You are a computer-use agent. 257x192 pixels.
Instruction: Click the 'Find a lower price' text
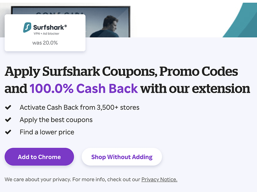tap(47, 132)
